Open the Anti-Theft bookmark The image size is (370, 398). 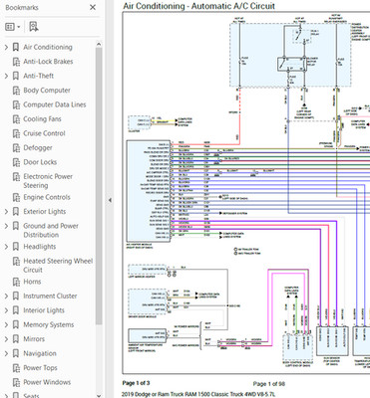(x=38, y=76)
